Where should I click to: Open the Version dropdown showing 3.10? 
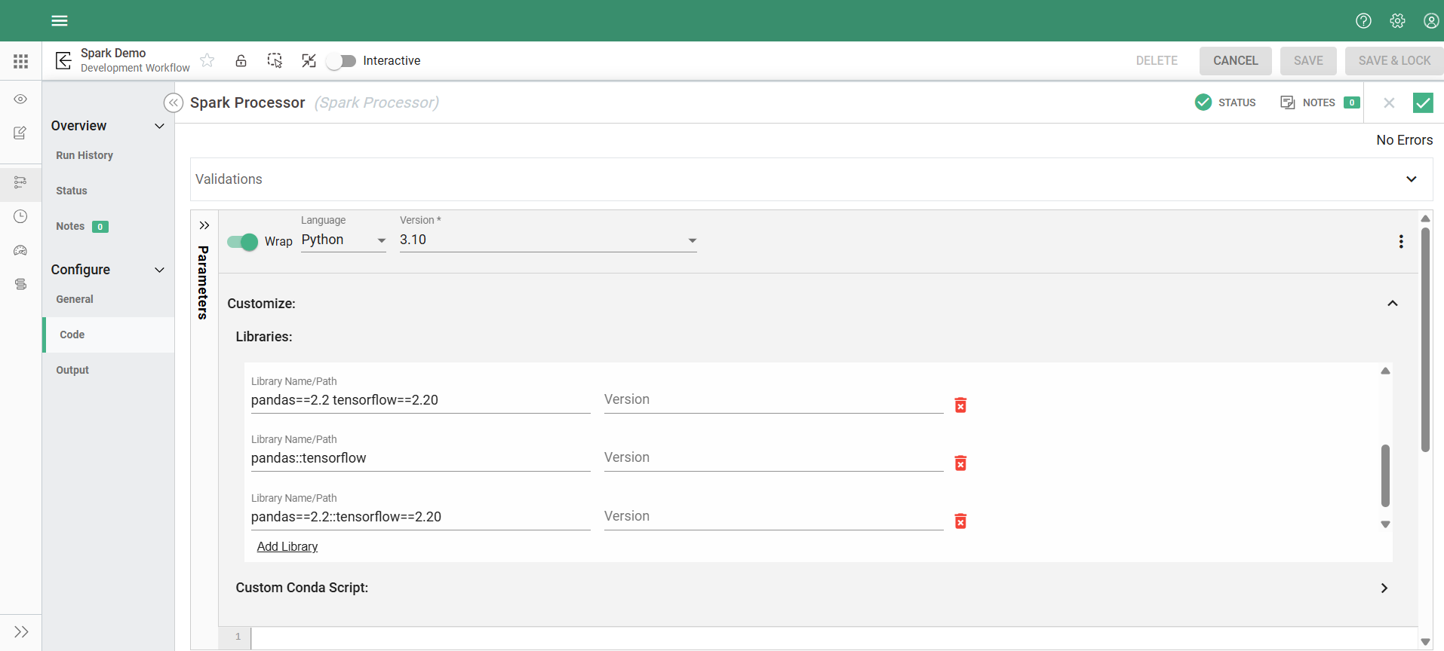click(x=548, y=240)
